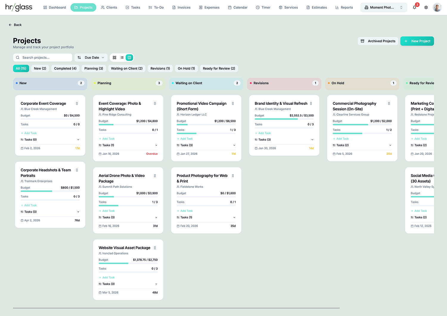Filter by Waiting on Client (2) tab
Screen dimensions: 447x316
(127, 69)
